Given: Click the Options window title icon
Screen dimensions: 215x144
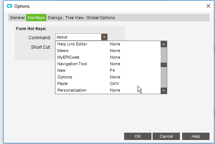Looking at the screenshot, I should (9, 6).
